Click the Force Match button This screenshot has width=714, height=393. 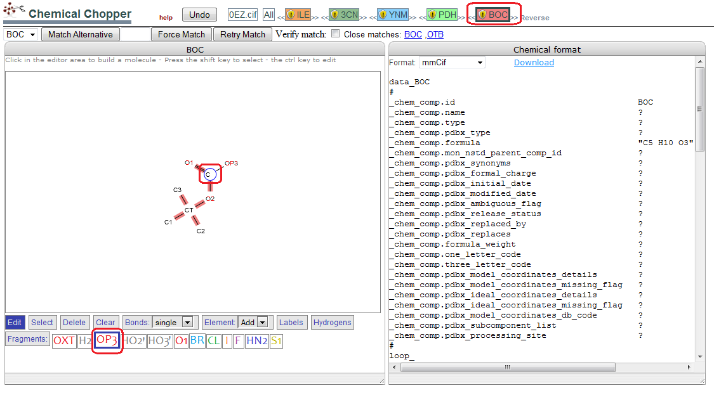coord(182,35)
